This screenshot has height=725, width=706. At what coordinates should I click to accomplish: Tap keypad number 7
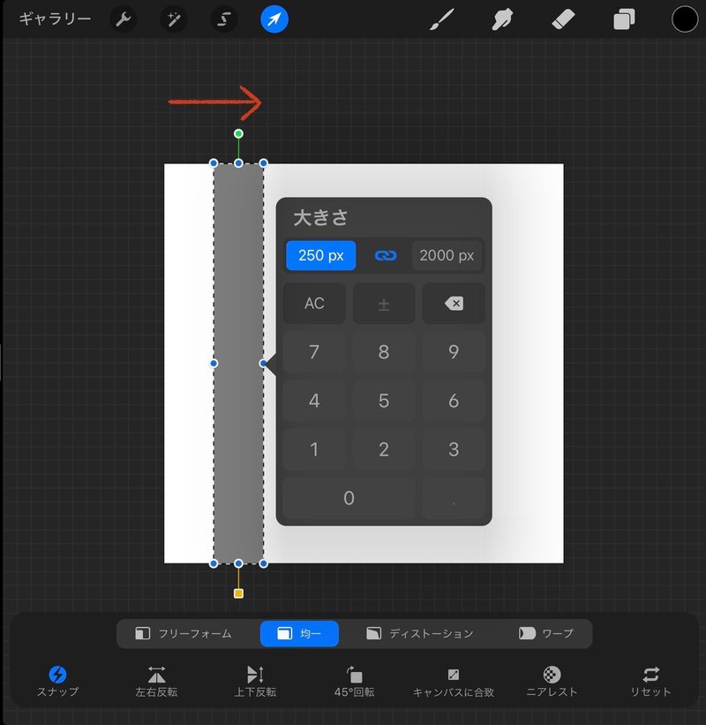[x=314, y=351]
